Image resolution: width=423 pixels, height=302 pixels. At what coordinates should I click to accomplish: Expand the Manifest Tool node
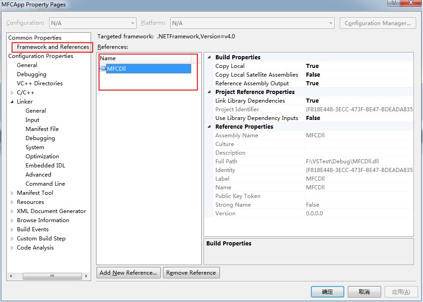12,193
